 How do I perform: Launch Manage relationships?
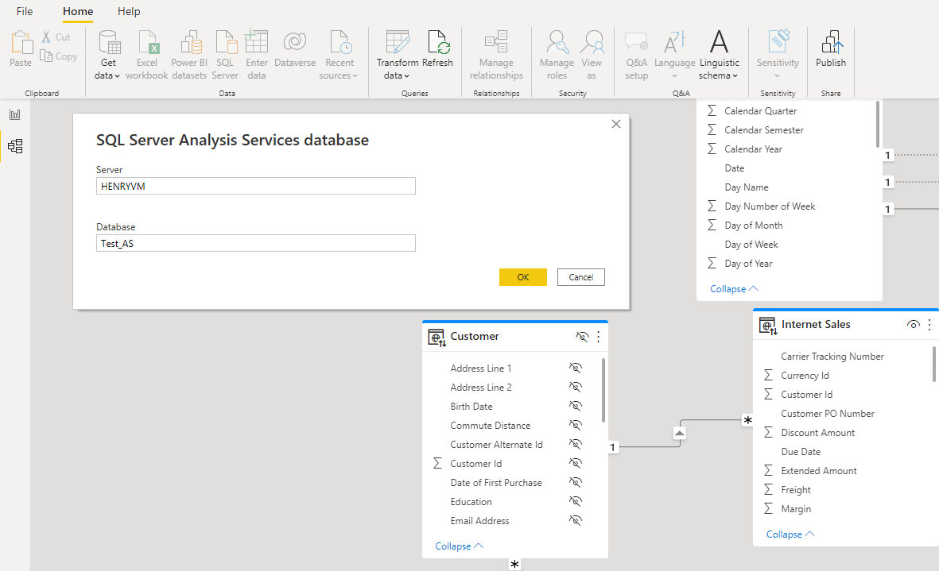(x=496, y=53)
